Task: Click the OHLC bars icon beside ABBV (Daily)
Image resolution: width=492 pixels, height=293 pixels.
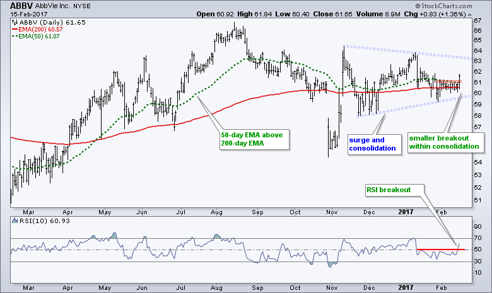Action: coord(15,22)
